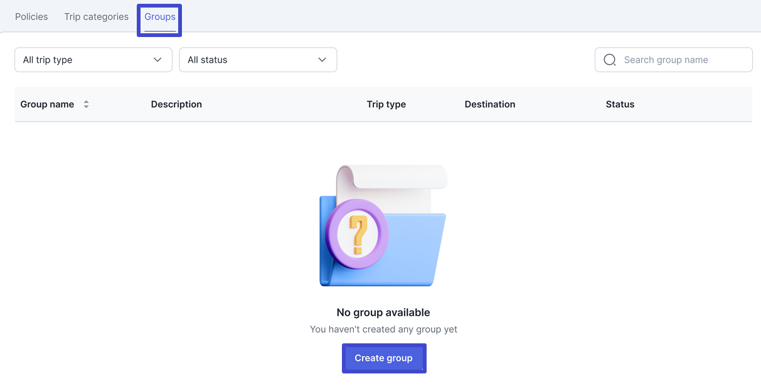
Task: Click the yellow question mark badge
Action: (358, 234)
